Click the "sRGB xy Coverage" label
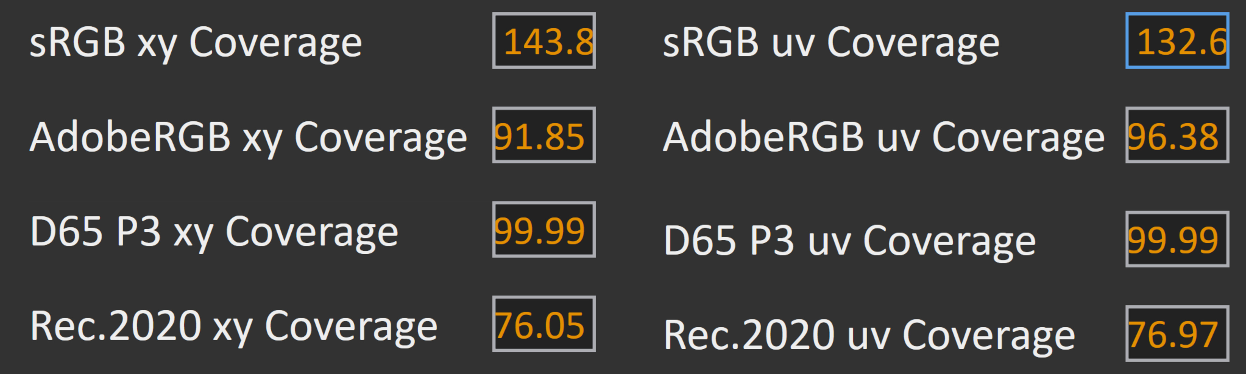This screenshot has width=1246, height=374. [195, 42]
